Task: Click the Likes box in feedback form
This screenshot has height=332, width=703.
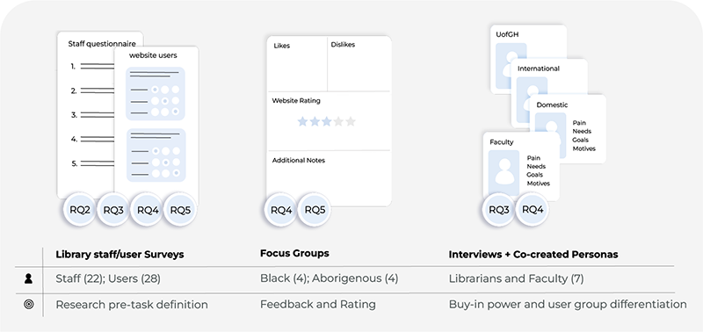Action: tap(297, 64)
